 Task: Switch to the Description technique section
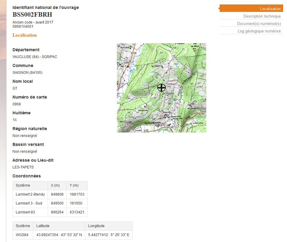coord(262,16)
